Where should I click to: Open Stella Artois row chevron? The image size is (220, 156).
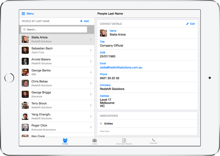pos(91,39)
